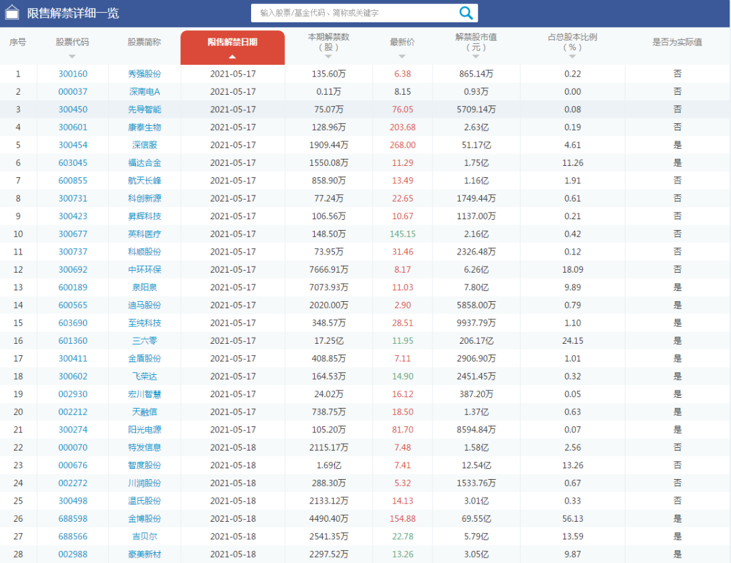The image size is (731, 563).
Task: Select the 限售解禁详细一览 page title
Action: tap(72, 13)
